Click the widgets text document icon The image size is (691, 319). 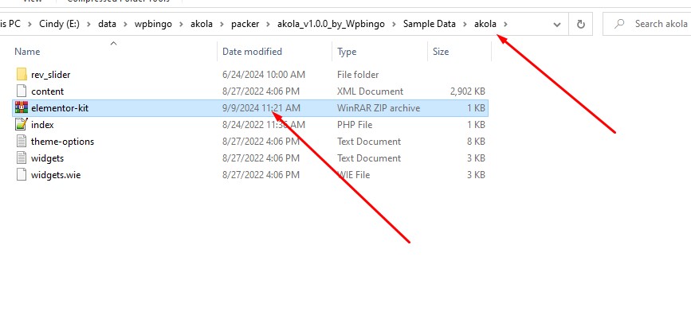coord(22,158)
